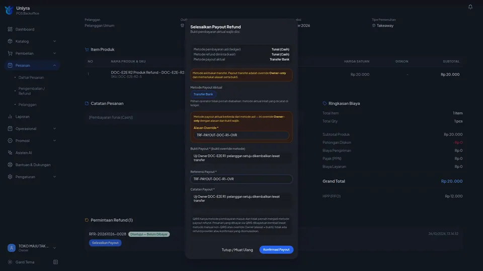Screen dimensions: 483x271
Task: Click the Disetujui — Belum Dibayar status badge
Action: click(149, 234)
